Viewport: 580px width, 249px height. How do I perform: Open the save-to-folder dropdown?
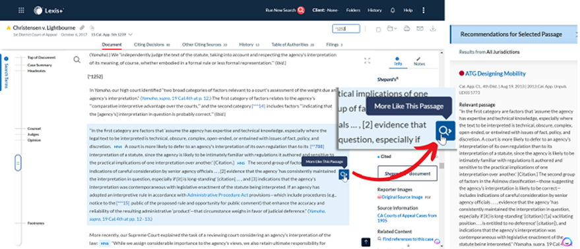coord(392,28)
